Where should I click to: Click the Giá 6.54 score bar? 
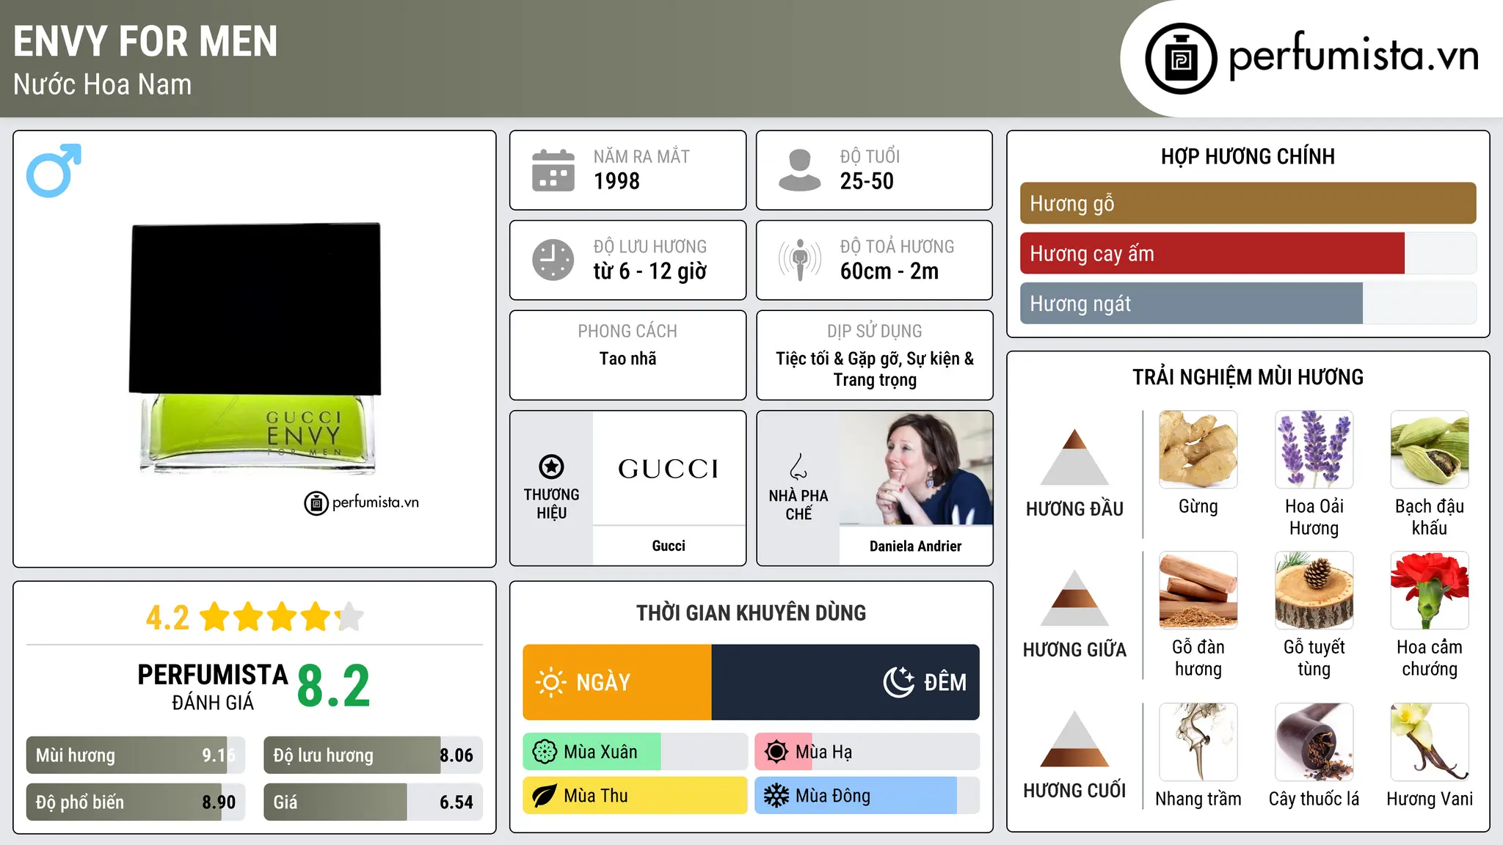pyautogui.click(x=373, y=802)
